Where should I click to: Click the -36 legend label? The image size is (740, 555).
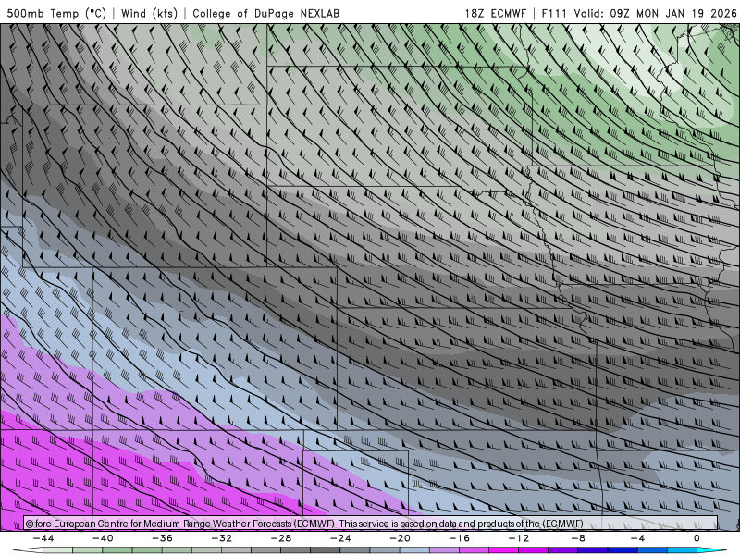[x=162, y=538]
